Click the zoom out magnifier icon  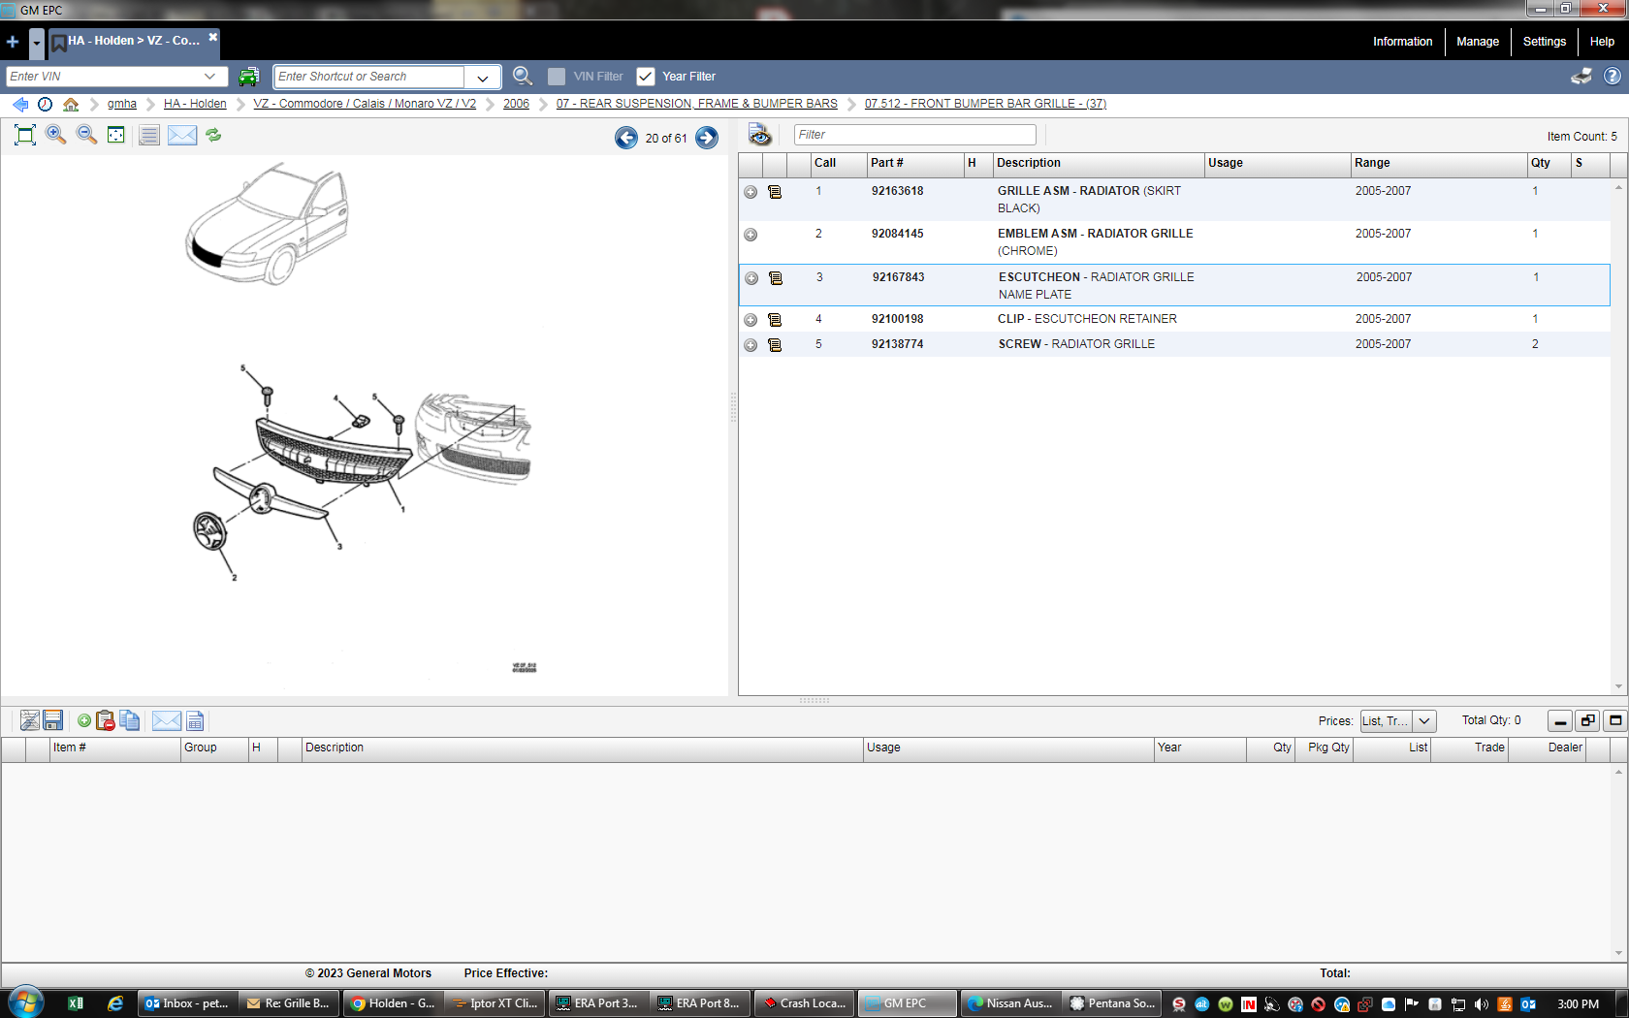(86, 135)
